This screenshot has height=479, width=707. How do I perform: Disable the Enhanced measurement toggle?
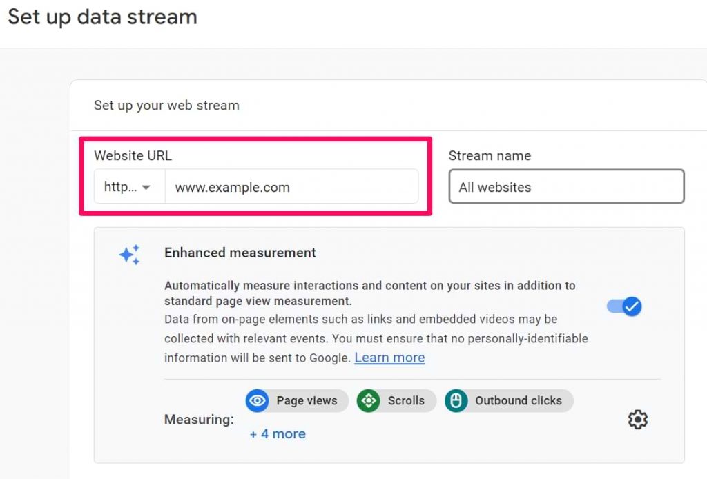(623, 306)
